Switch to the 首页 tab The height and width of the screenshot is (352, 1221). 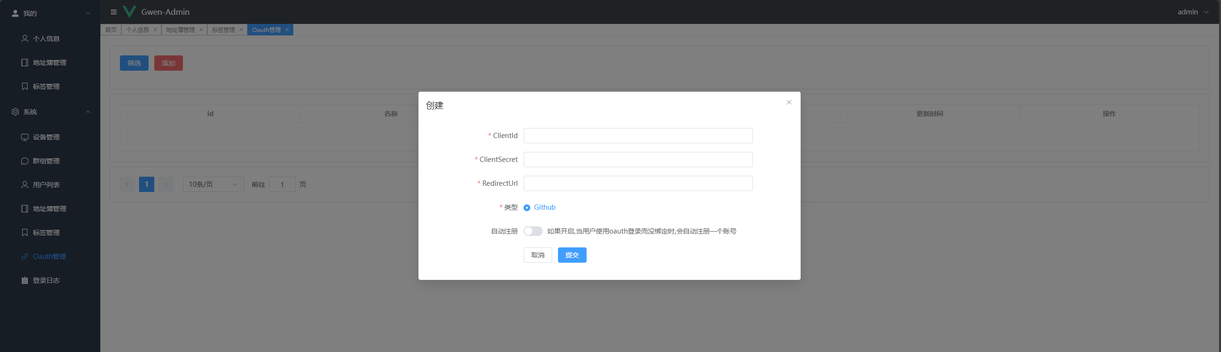point(111,30)
